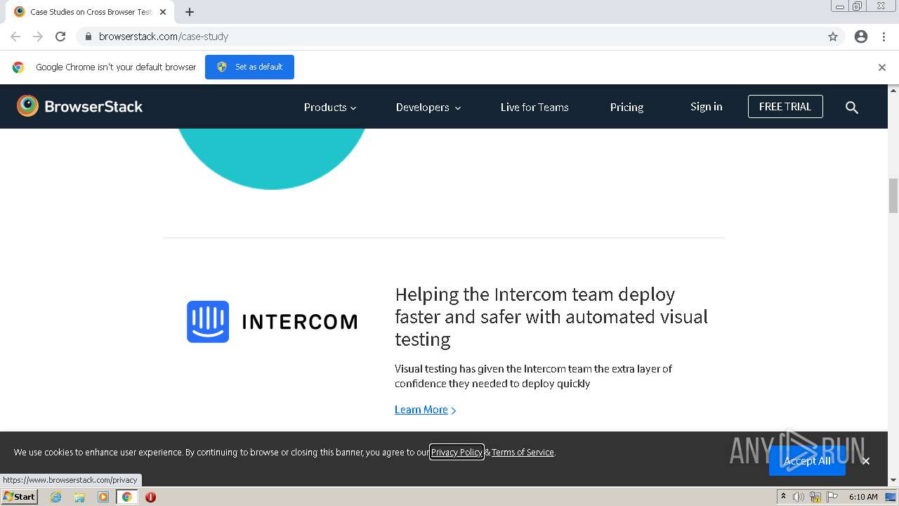This screenshot has width=899, height=506.
Task: Open the Terms of Service link
Action: pyautogui.click(x=523, y=453)
